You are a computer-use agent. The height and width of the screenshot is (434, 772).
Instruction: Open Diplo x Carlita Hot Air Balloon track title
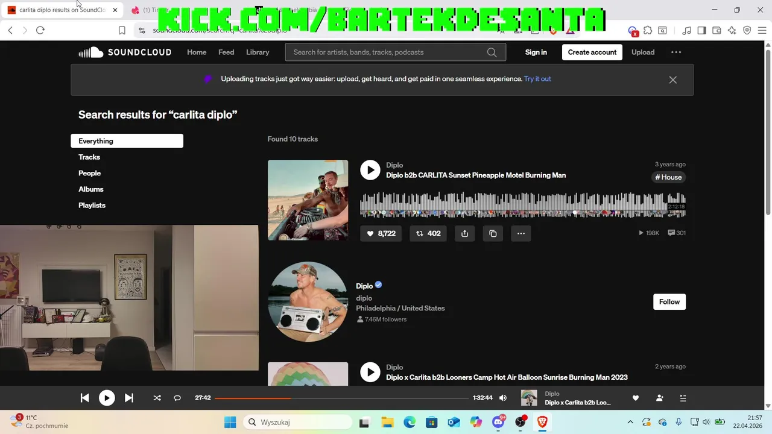pos(507,377)
